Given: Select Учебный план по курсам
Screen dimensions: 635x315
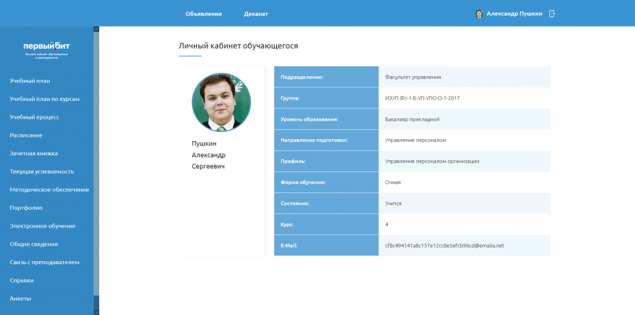Looking at the screenshot, I should point(45,98).
